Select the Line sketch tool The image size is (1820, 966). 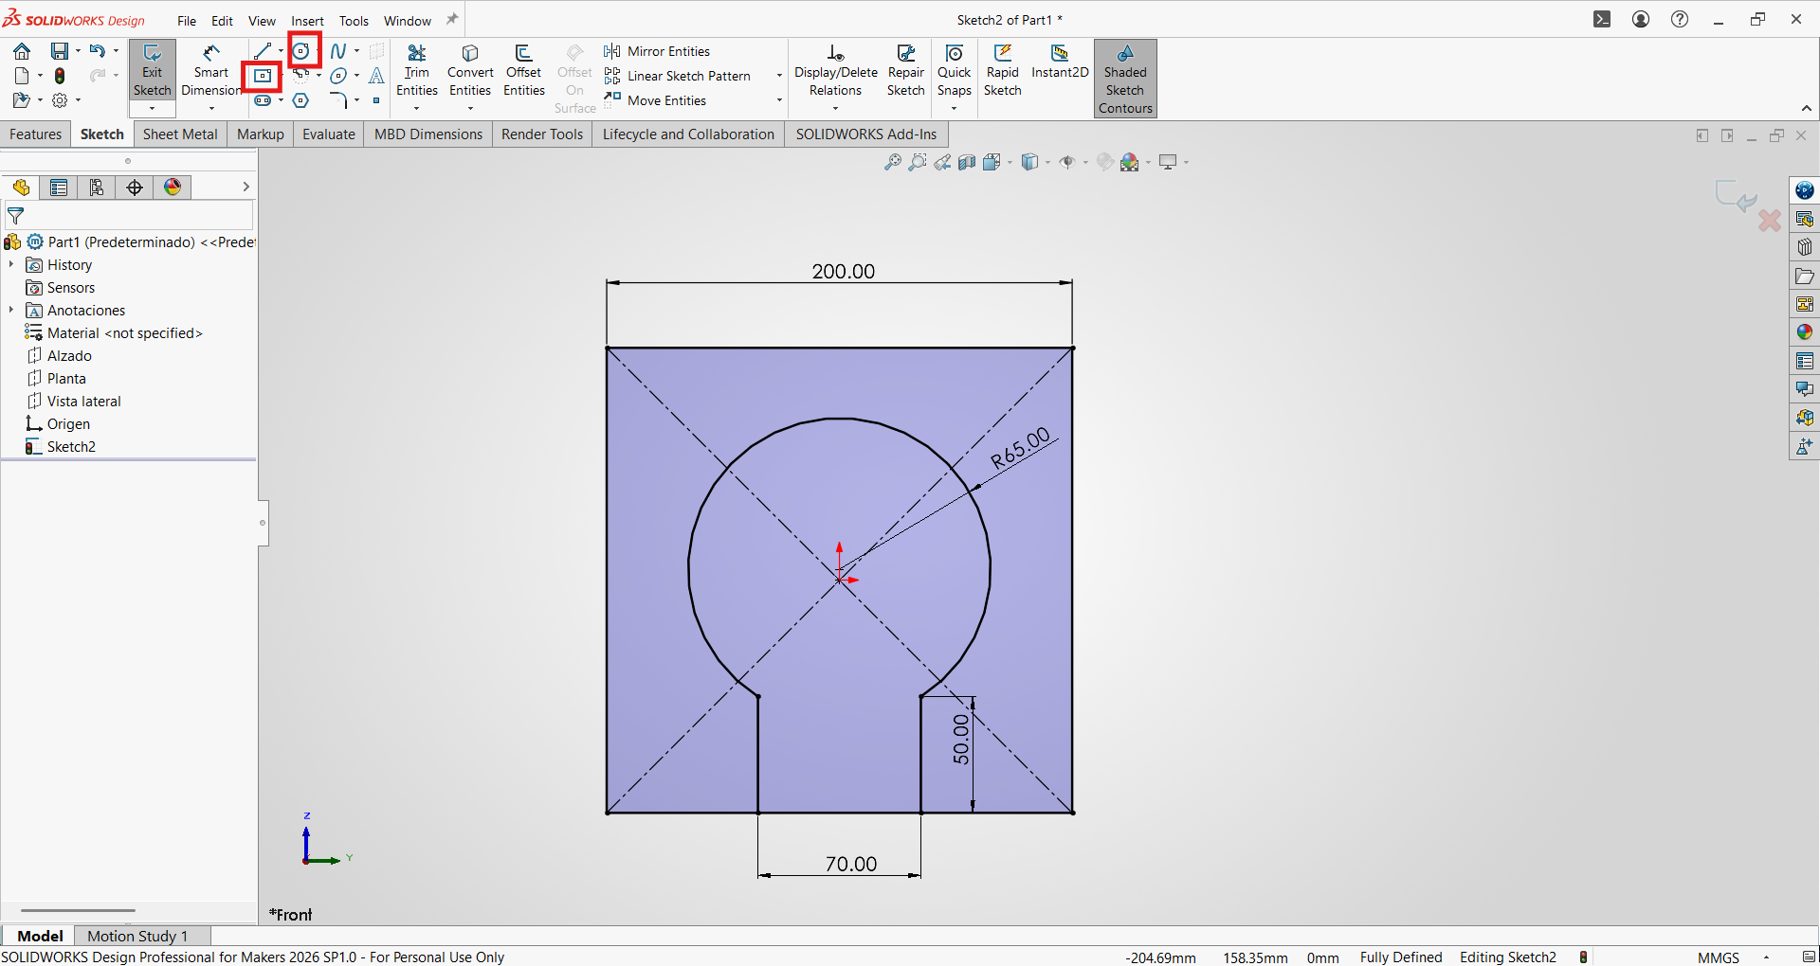263,51
